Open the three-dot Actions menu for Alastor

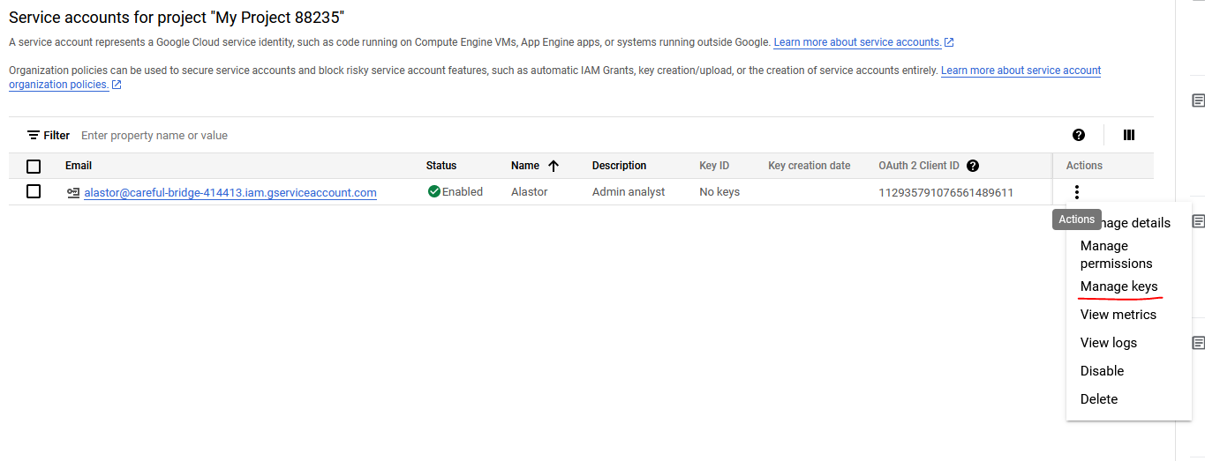pyautogui.click(x=1076, y=191)
